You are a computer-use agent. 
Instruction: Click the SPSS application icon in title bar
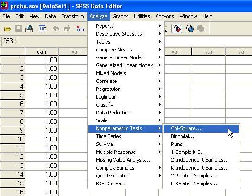point(4,6)
